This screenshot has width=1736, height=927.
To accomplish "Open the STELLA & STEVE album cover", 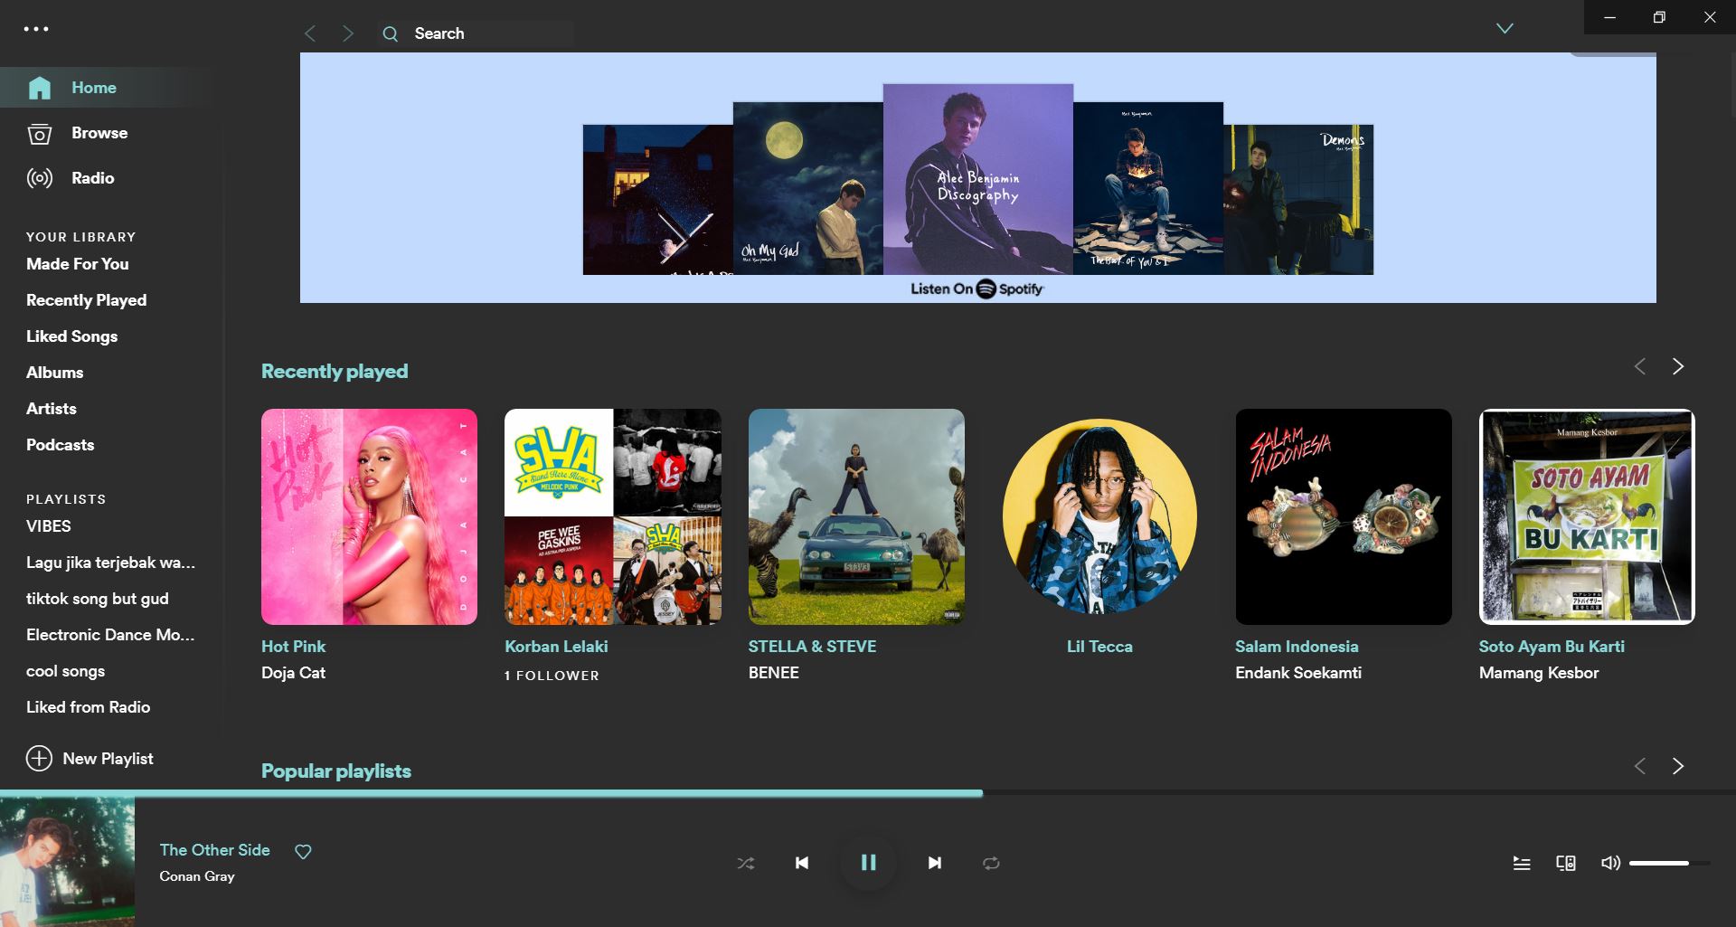I will click(856, 516).
